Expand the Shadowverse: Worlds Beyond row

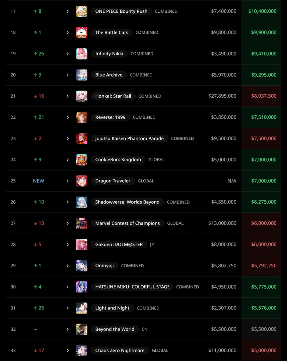pos(67,202)
